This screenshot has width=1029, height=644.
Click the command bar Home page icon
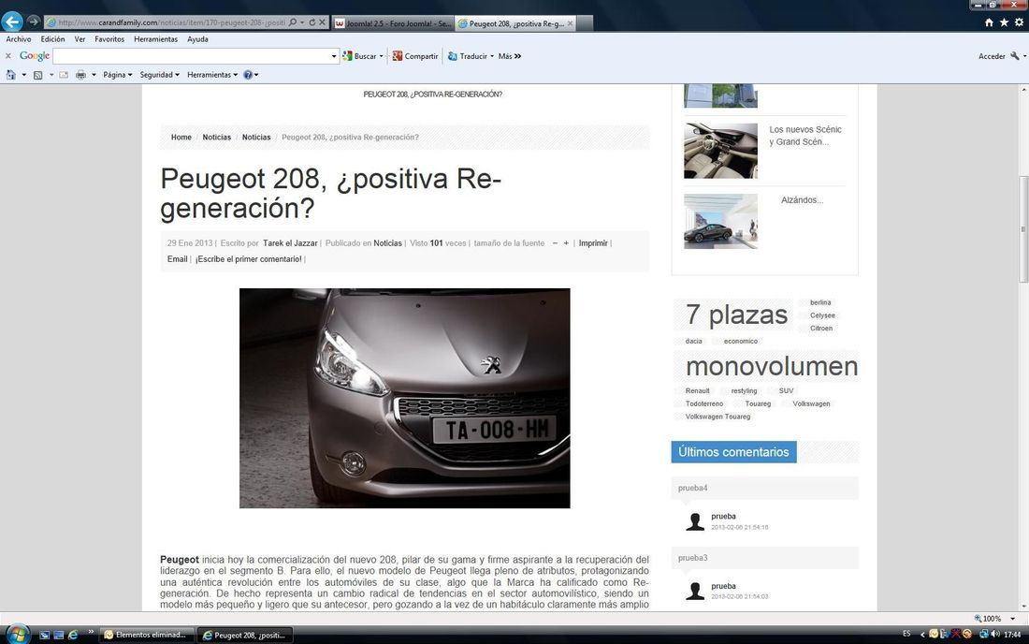coord(10,75)
